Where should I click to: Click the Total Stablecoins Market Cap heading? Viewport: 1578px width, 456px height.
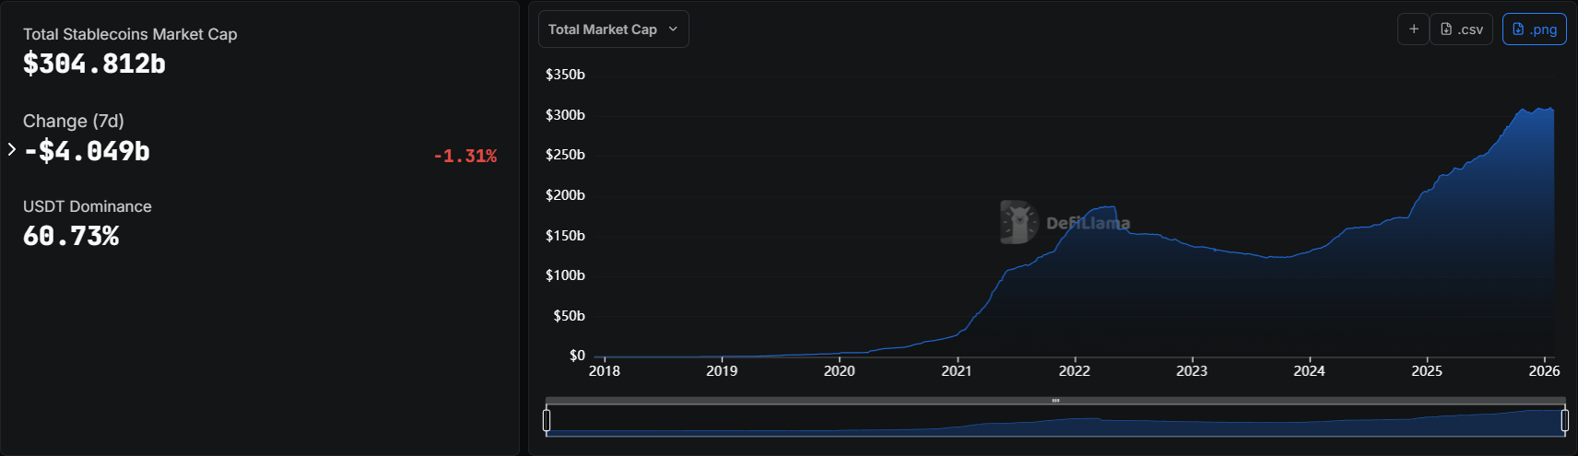point(130,34)
